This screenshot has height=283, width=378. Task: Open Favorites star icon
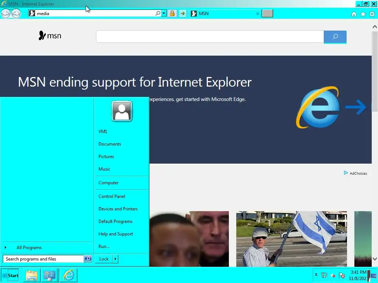click(x=363, y=14)
